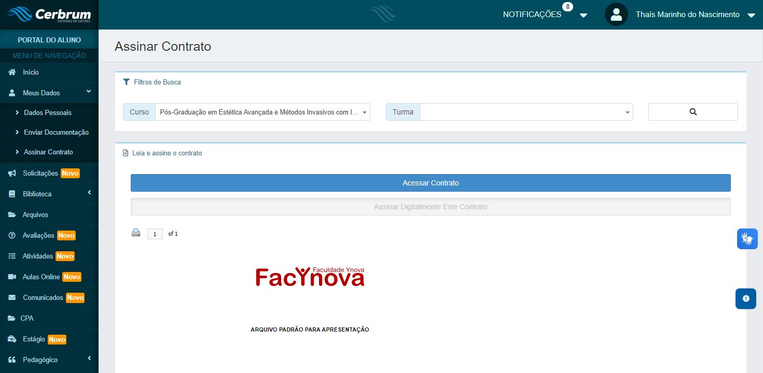The width and height of the screenshot is (763, 373).
Task: Click the Acessar Contrato button
Action: [431, 183]
